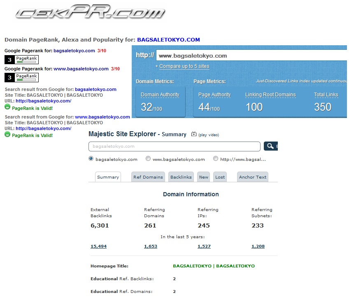The image size is (349, 302).
Task: Click the first green smiley valid icon
Action: pyautogui.click(x=7, y=107)
